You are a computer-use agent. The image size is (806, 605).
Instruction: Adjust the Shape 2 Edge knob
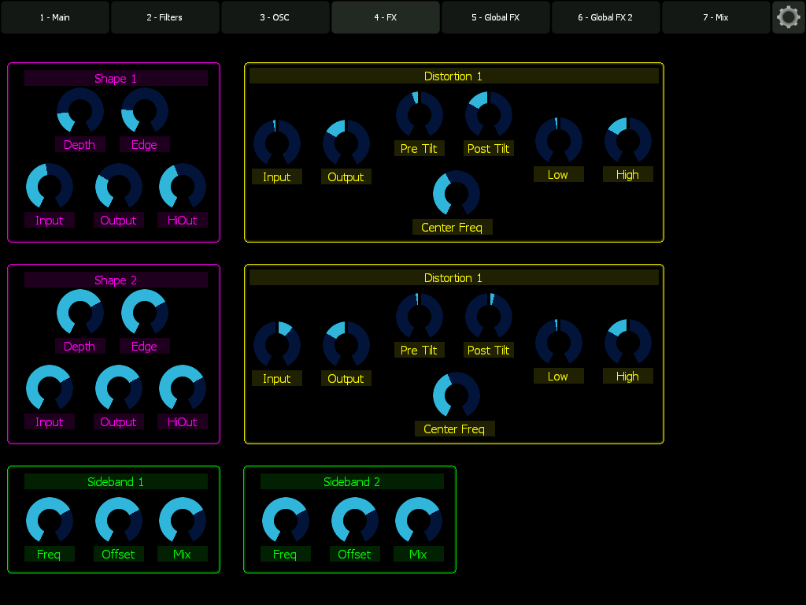[x=145, y=312]
